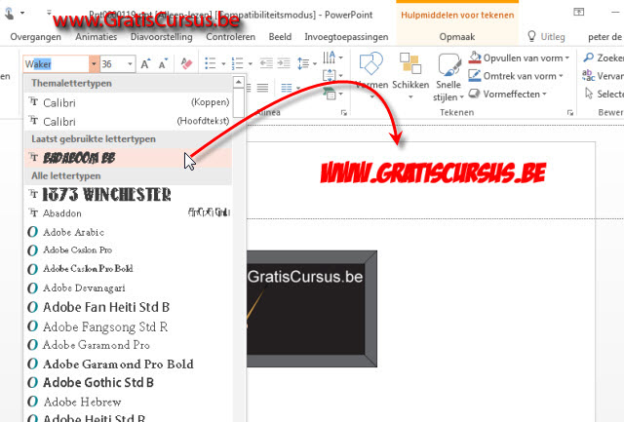
Task: Click the Increase Font Size icon
Action: pos(145,64)
